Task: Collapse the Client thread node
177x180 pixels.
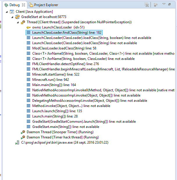Action: (17, 22)
